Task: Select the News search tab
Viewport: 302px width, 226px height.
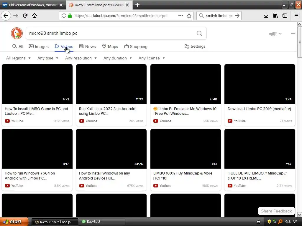Action: pos(87,46)
